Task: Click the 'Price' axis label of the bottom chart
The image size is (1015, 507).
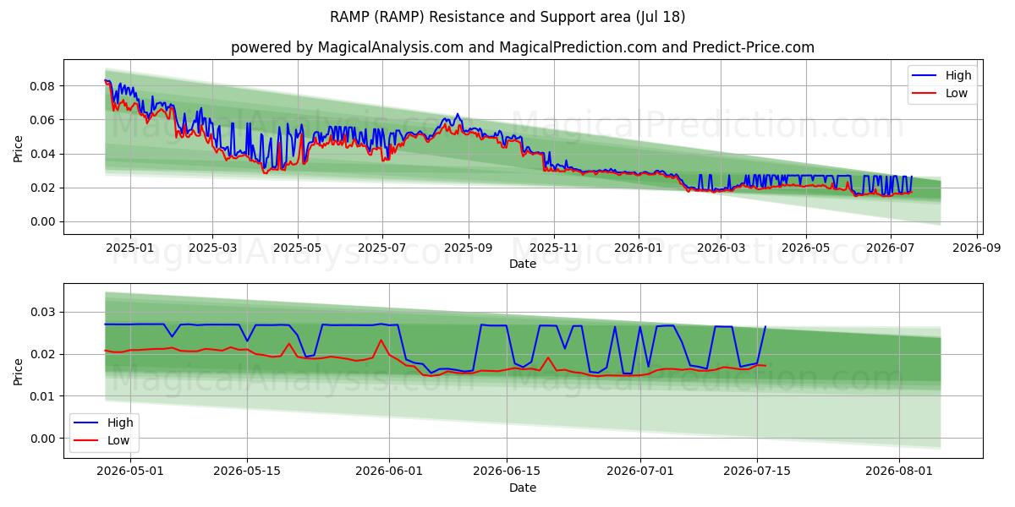Action: pos(18,371)
